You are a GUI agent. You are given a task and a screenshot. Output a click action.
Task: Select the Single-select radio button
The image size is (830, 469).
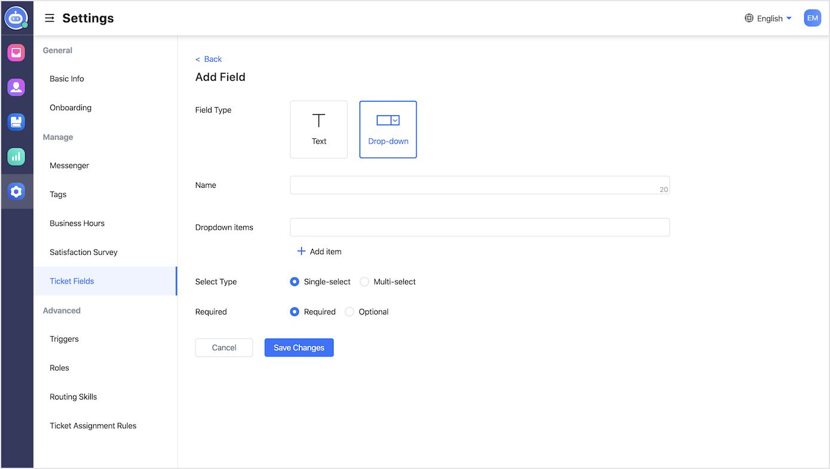click(x=294, y=281)
